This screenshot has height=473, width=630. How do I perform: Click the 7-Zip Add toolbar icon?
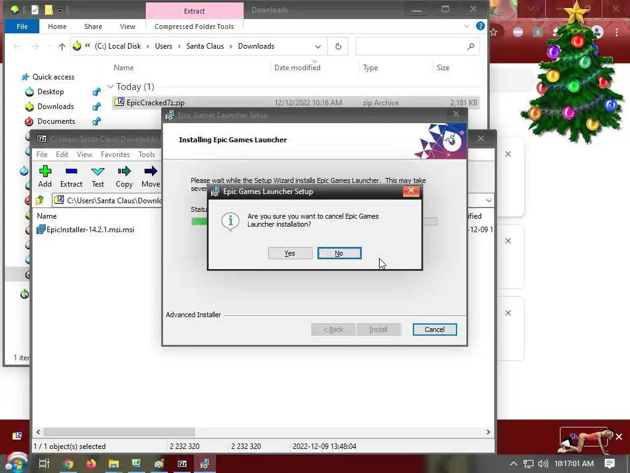(x=45, y=176)
